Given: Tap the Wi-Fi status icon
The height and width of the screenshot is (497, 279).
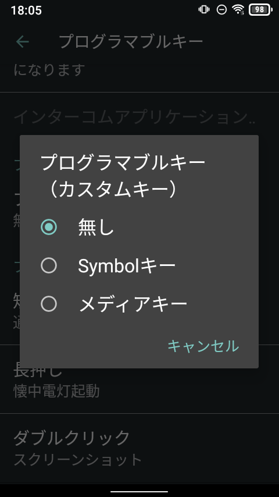Looking at the screenshot, I should [238, 10].
